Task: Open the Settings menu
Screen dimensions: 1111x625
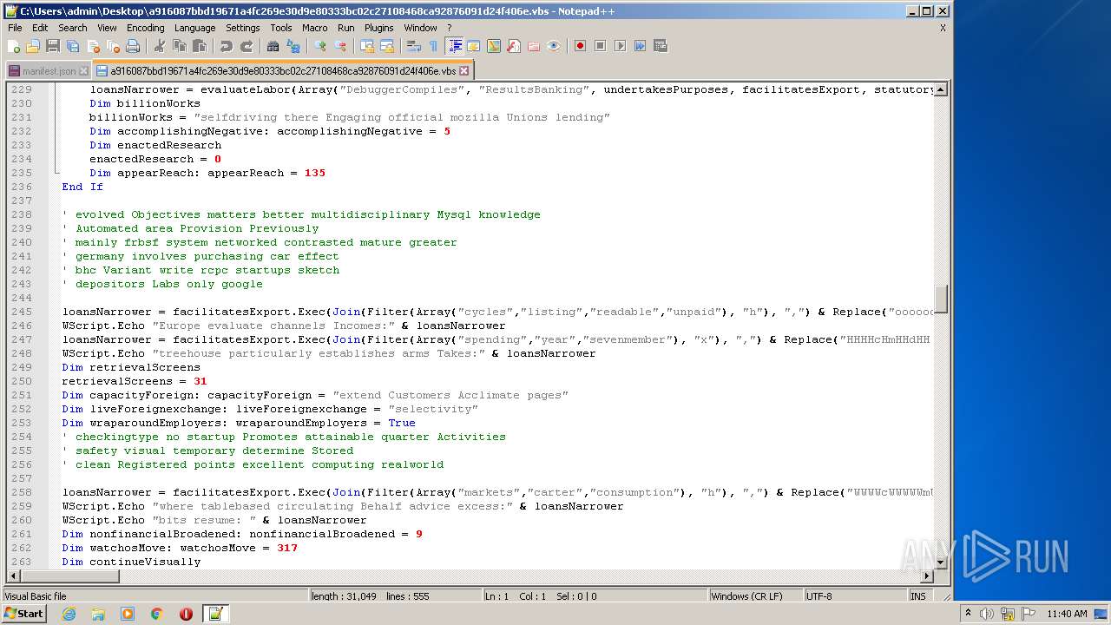Action: point(242,28)
